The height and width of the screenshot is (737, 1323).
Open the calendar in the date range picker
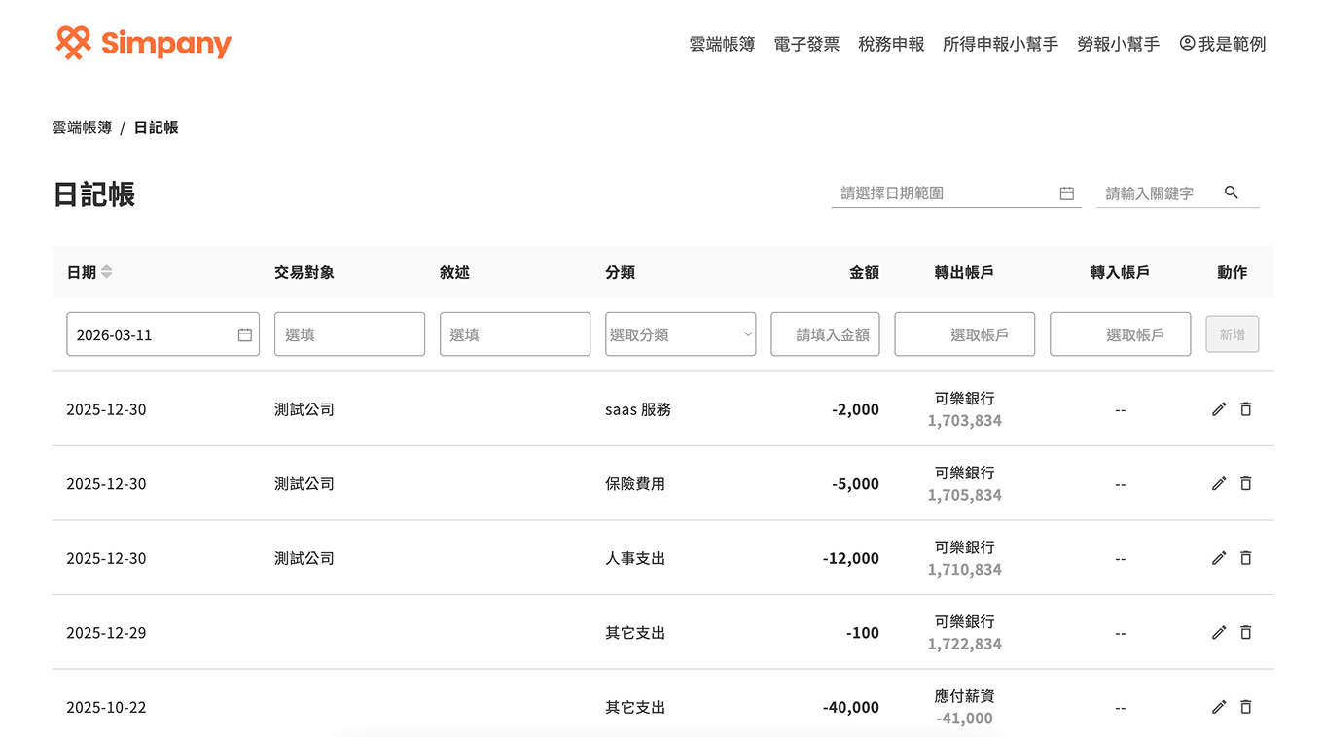[x=1067, y=193]
